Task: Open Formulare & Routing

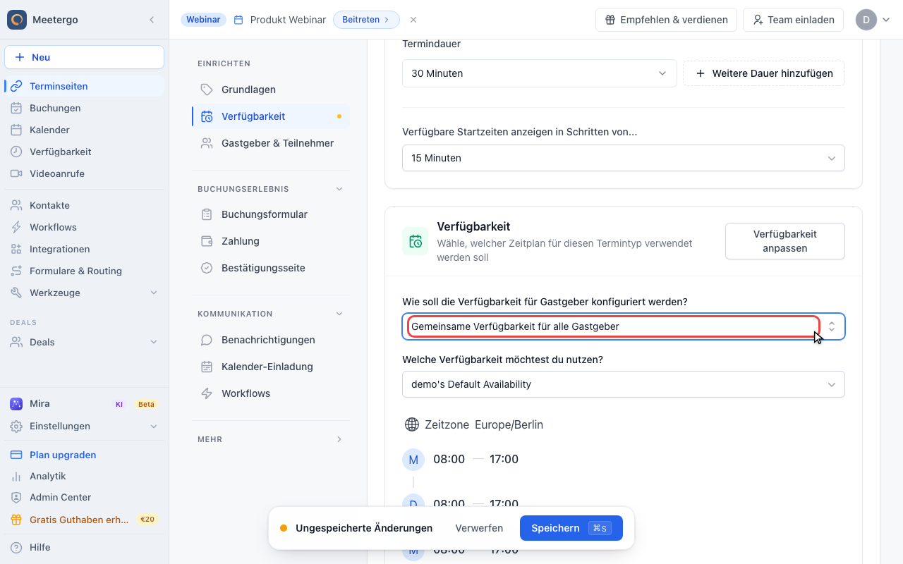Action: tap(84, 271)
